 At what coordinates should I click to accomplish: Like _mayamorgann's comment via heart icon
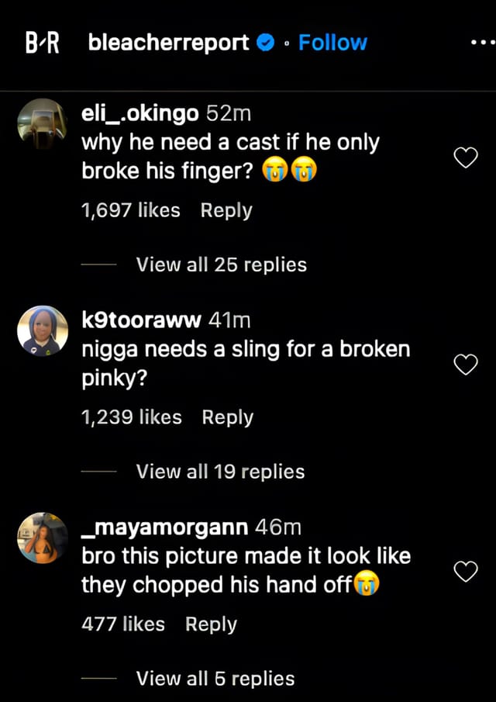pos(466,570)
